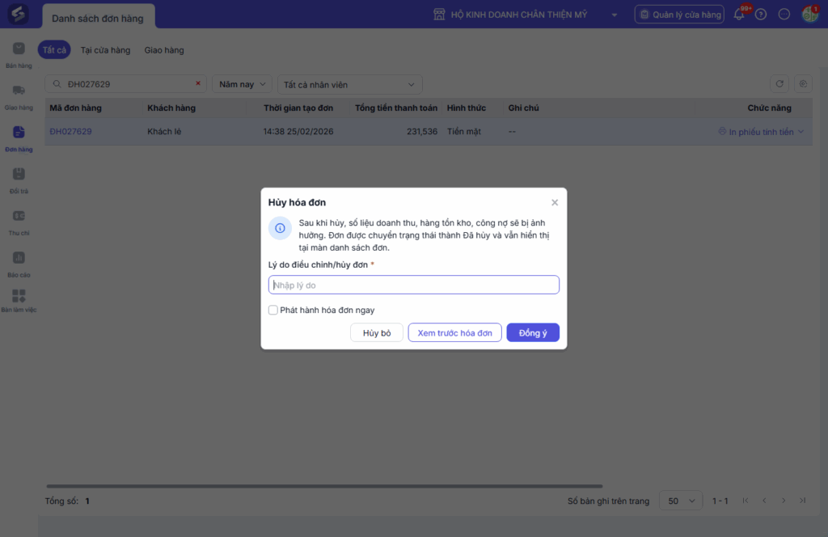Click the horizontal table scrollbar
Viewport: 828px width, 537px height.
tap(324, 486)
